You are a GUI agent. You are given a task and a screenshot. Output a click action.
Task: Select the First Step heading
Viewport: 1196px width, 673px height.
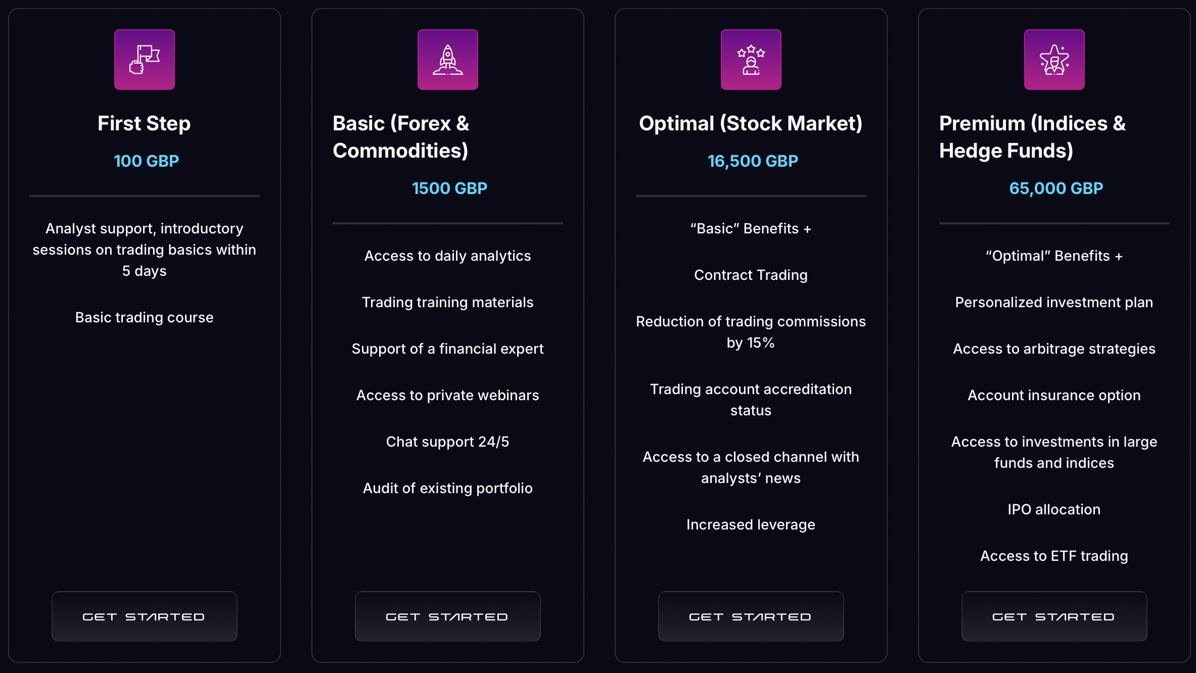(x=144, y=124)
